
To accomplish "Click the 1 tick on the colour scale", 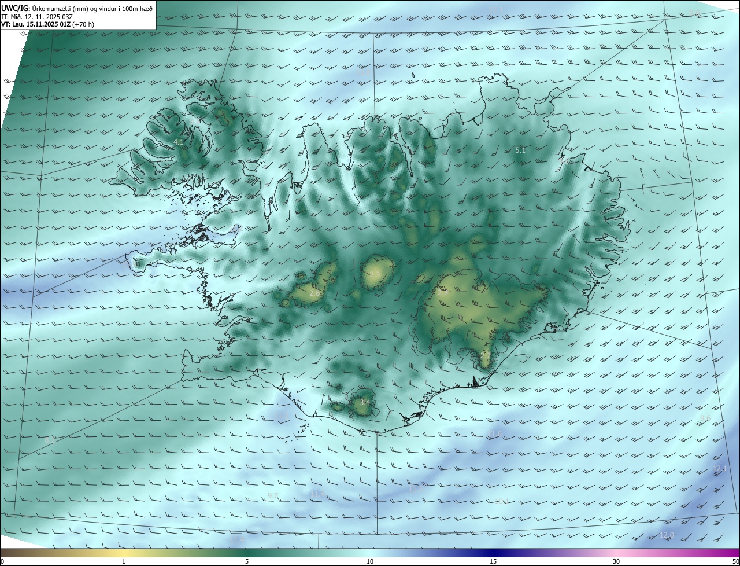I will click(x=124, y=561).
